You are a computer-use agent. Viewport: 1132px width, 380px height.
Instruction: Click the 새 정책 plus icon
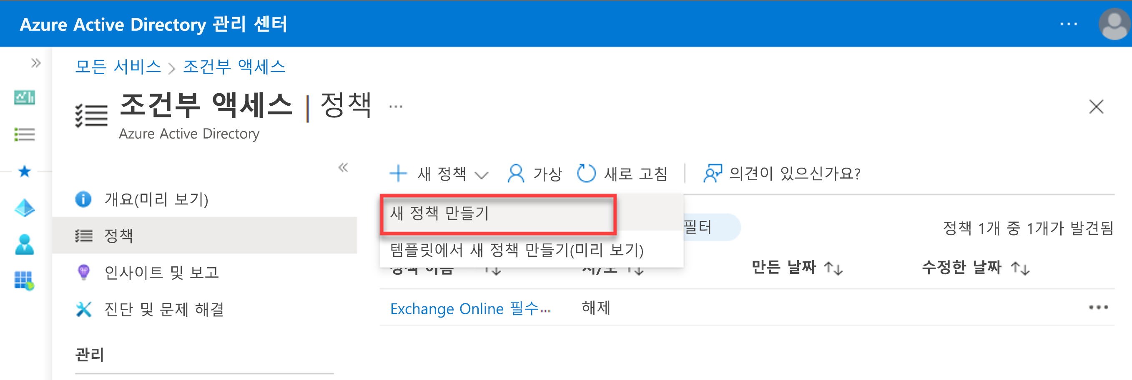(398, 173)
